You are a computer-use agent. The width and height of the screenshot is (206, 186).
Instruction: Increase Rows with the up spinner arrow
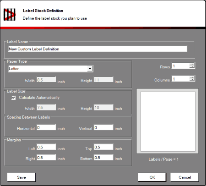coord(192,64)
